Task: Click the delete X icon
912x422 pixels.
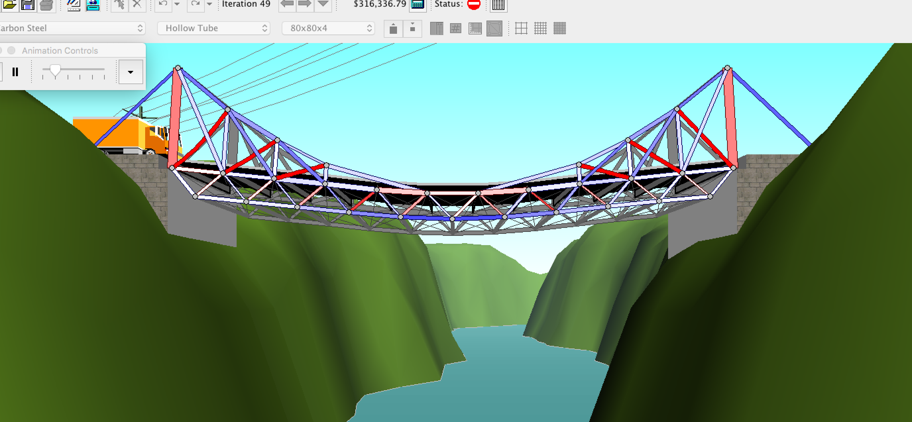Action: pyautogui.click(x=137, y=5)
